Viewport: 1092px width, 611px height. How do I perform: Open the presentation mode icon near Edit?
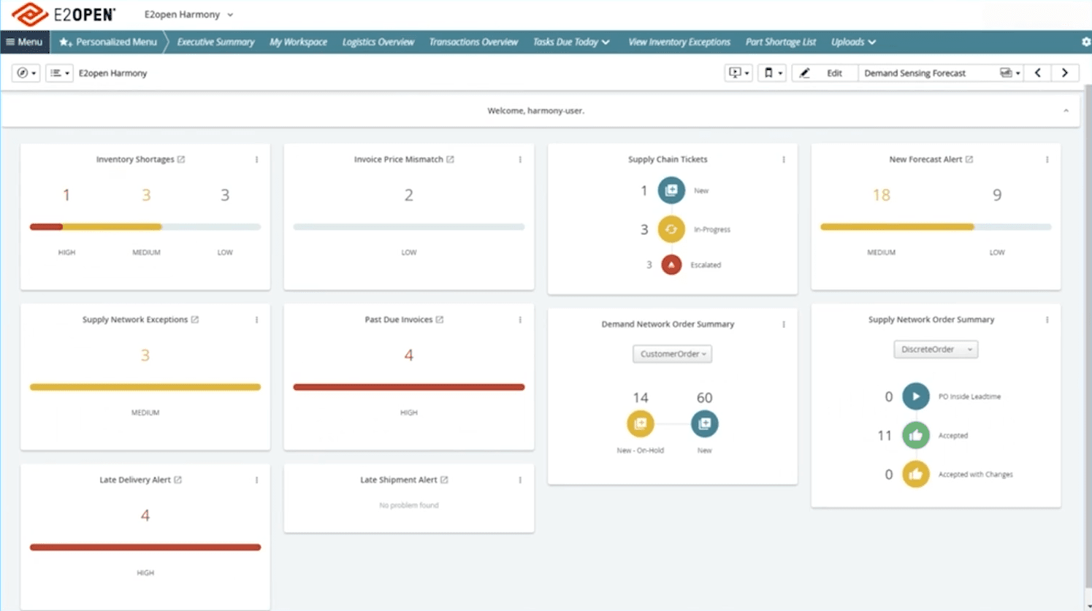[x=738, y=72]
